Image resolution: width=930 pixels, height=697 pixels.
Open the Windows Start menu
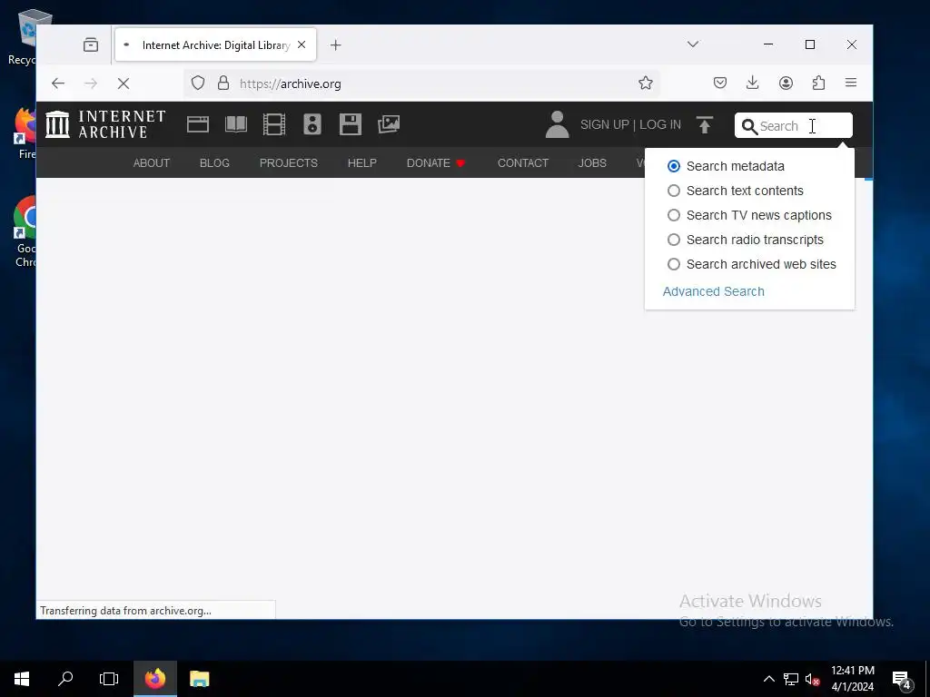tap(22, 679)
